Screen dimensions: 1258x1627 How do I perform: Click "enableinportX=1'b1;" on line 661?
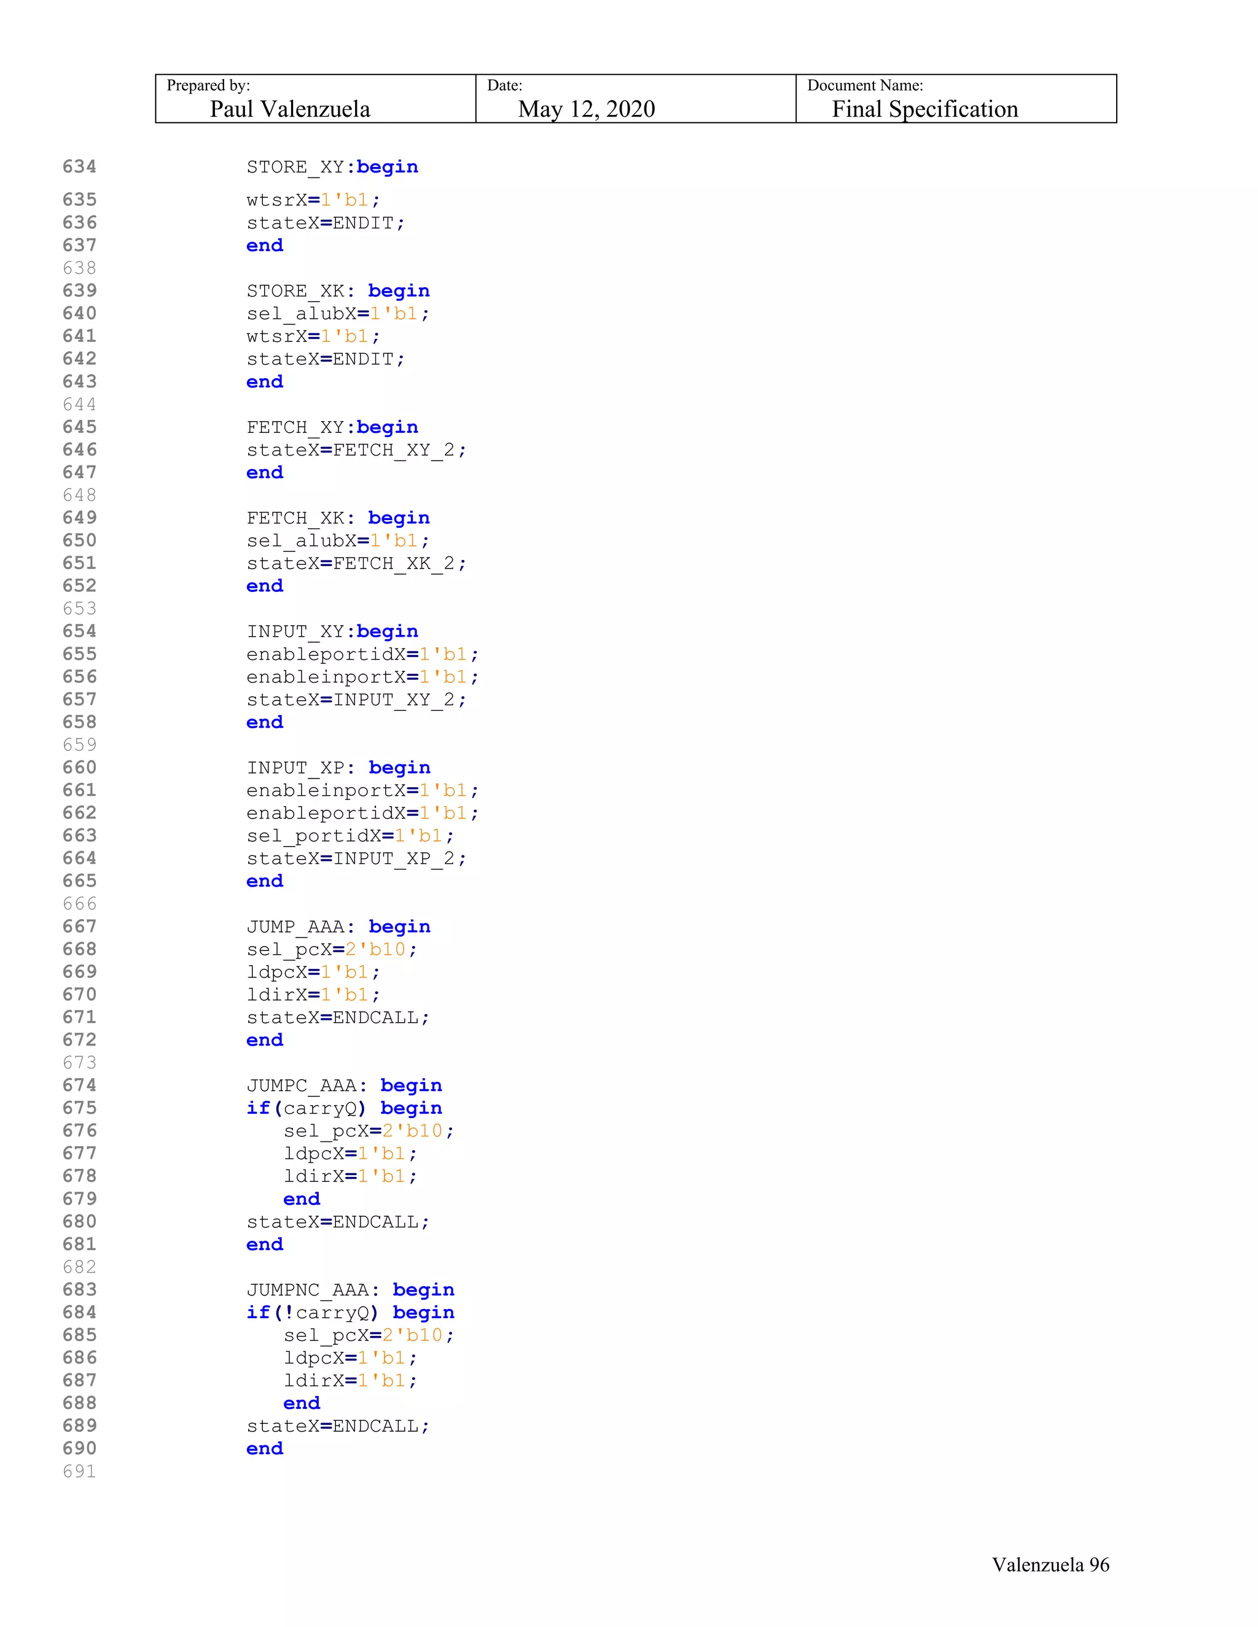pos(363,790)
